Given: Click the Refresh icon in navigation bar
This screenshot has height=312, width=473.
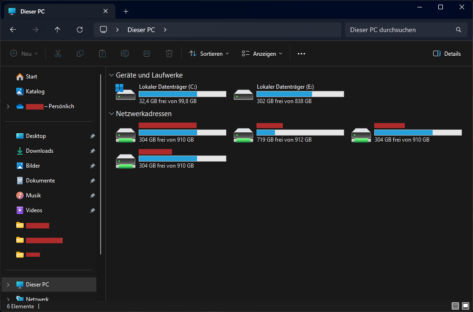Looking at the screenshot, I should pyautogui.click(x=80, y=30).
